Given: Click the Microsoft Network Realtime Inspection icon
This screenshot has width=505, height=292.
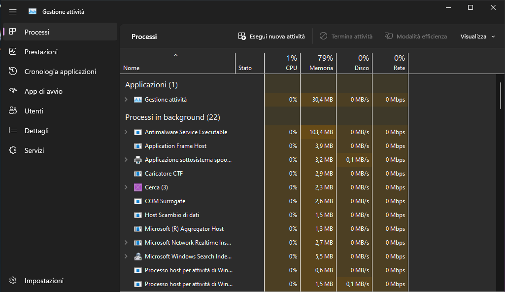Looking at the screenshot, I should pos(138,243).
